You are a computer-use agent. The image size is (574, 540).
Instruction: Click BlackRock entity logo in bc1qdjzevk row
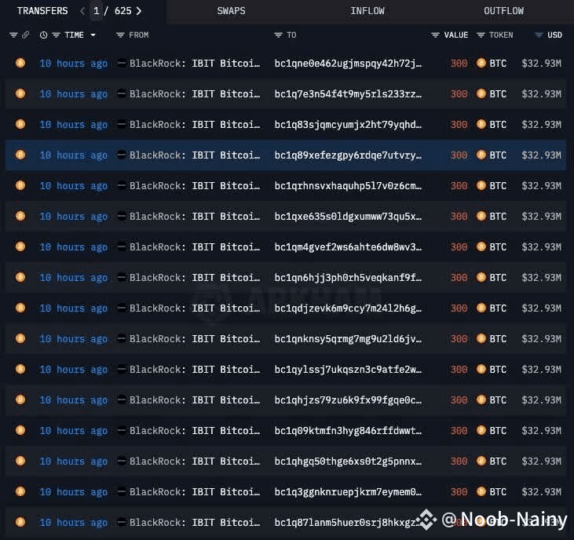pos(121,308)
